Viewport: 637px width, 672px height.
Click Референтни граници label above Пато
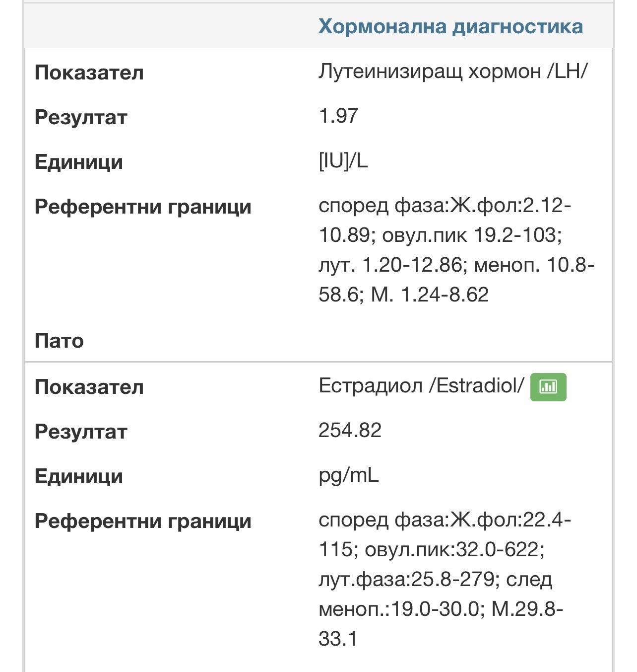click(143, 207)
